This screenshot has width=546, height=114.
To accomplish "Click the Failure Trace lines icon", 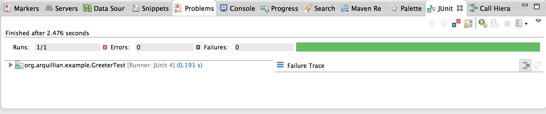I will pos(280,65).
